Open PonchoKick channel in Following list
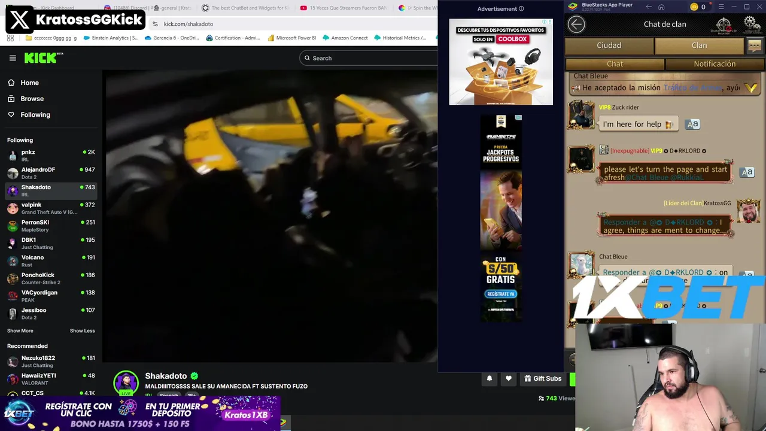Image resolution: width=766 pixels, height=431 pixels. [x=50, y=278]
